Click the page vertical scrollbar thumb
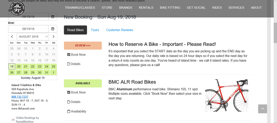The width and height of the screenshot is (277, 123). tap(275, 33)
